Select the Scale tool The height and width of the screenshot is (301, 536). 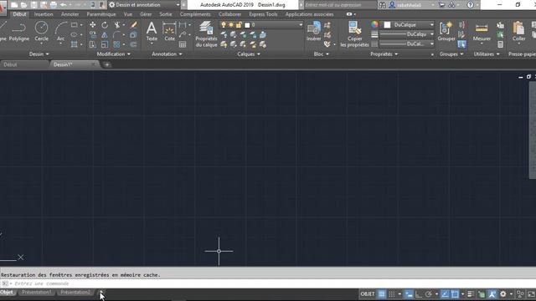pos(105,44)
